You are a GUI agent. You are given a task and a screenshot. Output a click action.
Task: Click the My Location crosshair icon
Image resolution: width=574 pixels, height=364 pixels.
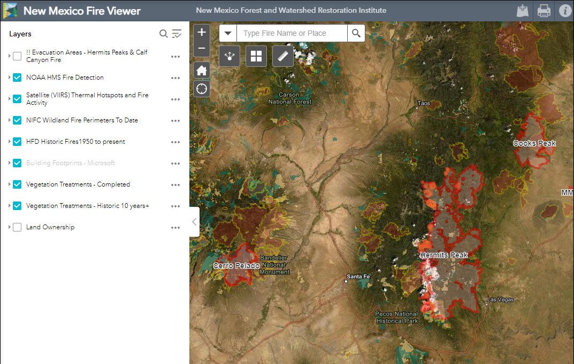click(x=202, y=88)
